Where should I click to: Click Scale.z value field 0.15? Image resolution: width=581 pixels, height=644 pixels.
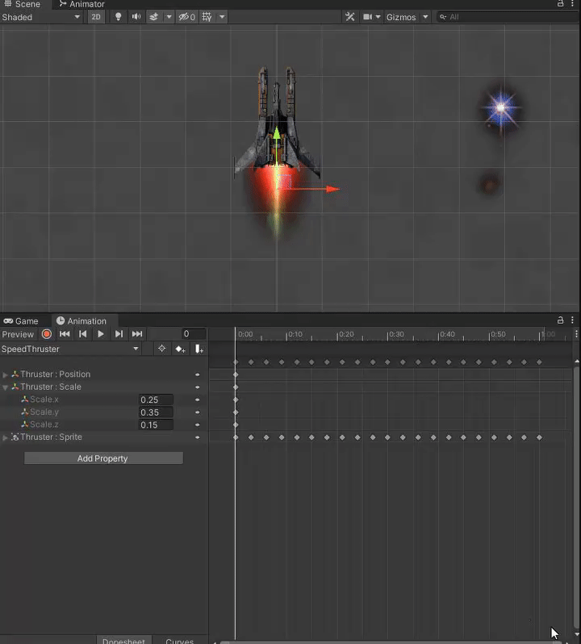[156, 424]
